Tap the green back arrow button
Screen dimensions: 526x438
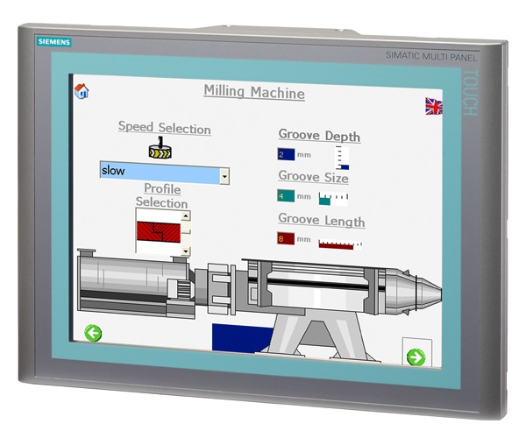click(x=93, y=333)
